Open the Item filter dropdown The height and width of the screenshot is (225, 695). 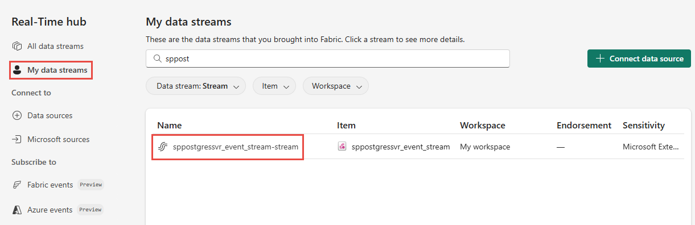pos(274,86)
